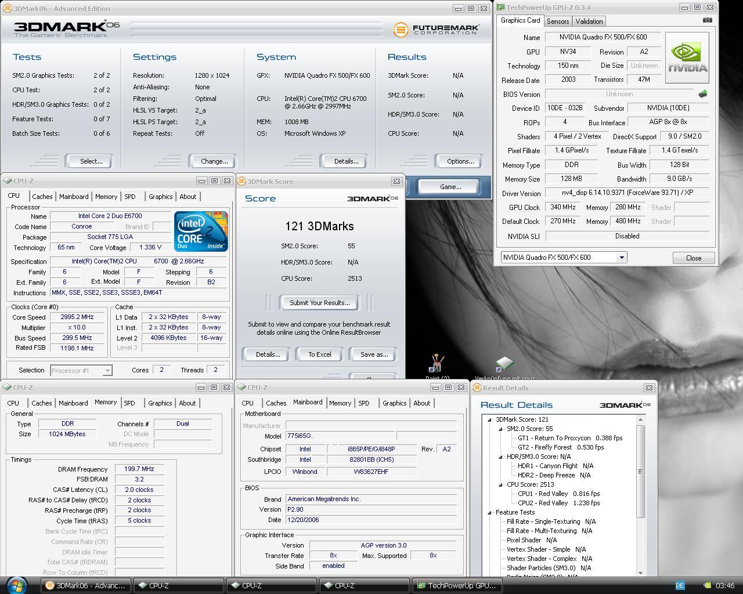
Task: Click the Intel Core 2 Duo logo in CPU-Z
Action: point(201,231)
